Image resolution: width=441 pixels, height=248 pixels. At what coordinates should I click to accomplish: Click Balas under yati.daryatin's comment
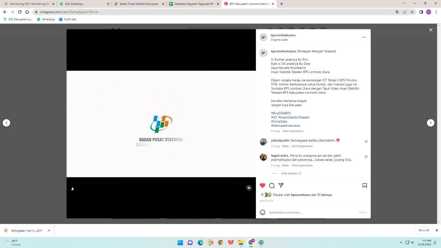click(285, 146)
